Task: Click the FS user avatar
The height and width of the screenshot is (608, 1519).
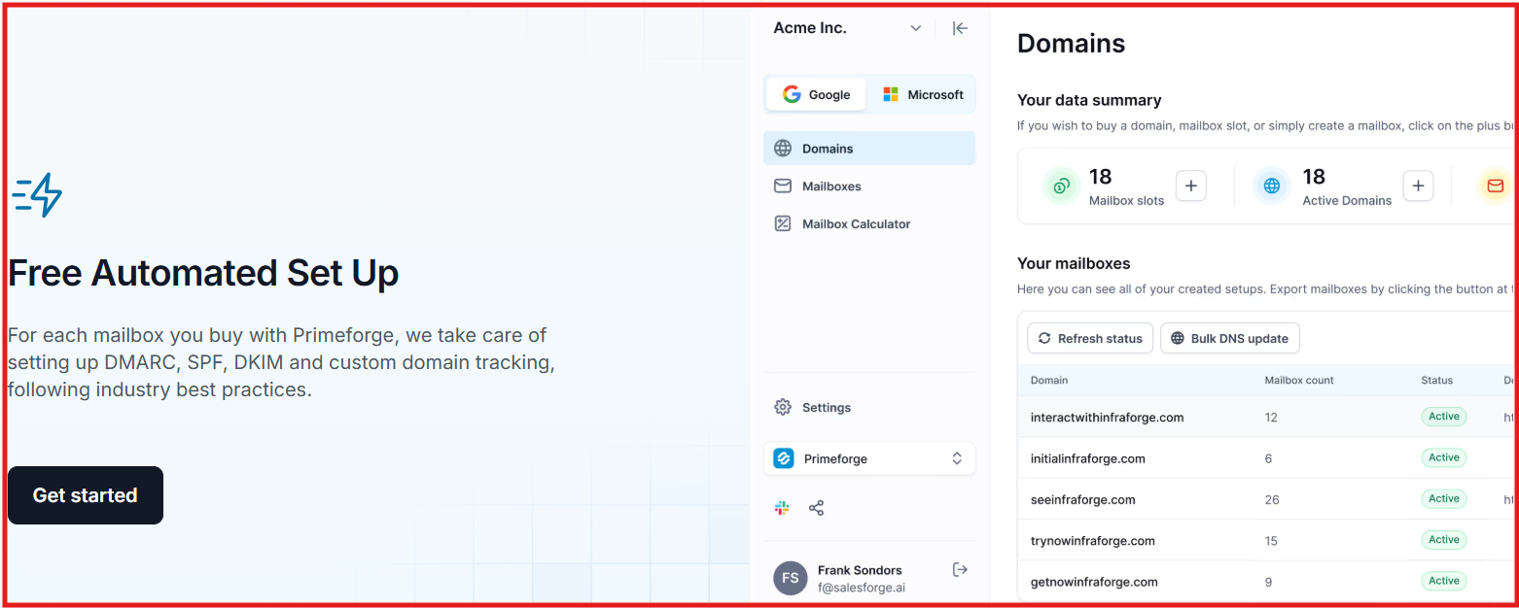Action: pos(791,578)
